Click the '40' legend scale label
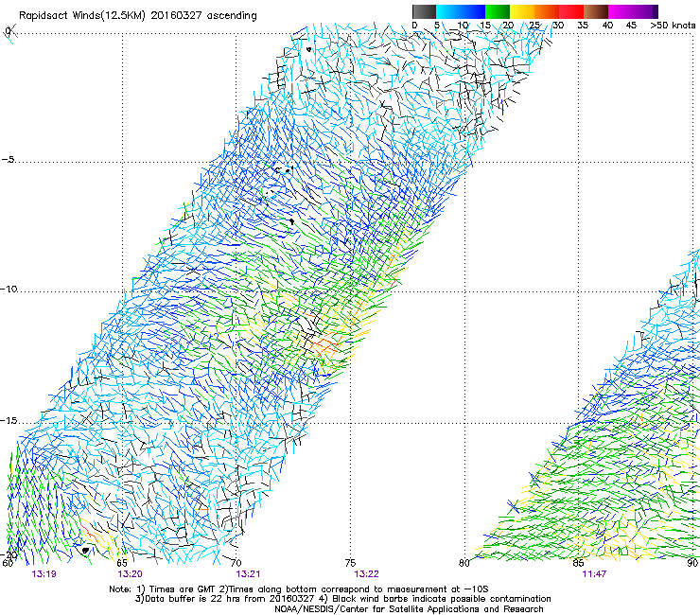The image size is (700, 615). (607, 26)
